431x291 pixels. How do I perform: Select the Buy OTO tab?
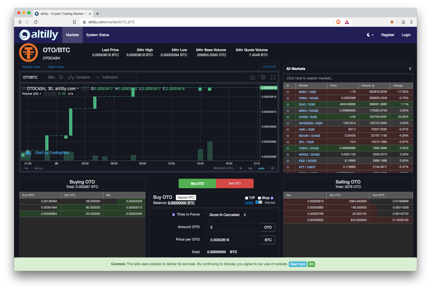[x=197, y=183]
